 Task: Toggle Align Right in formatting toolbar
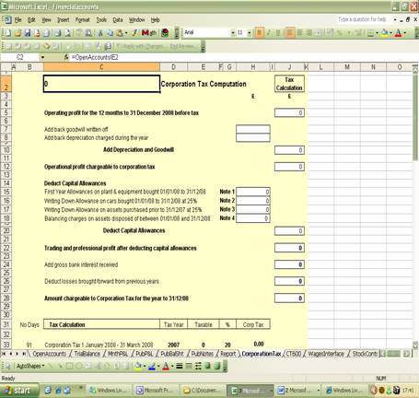coord(309,32)
